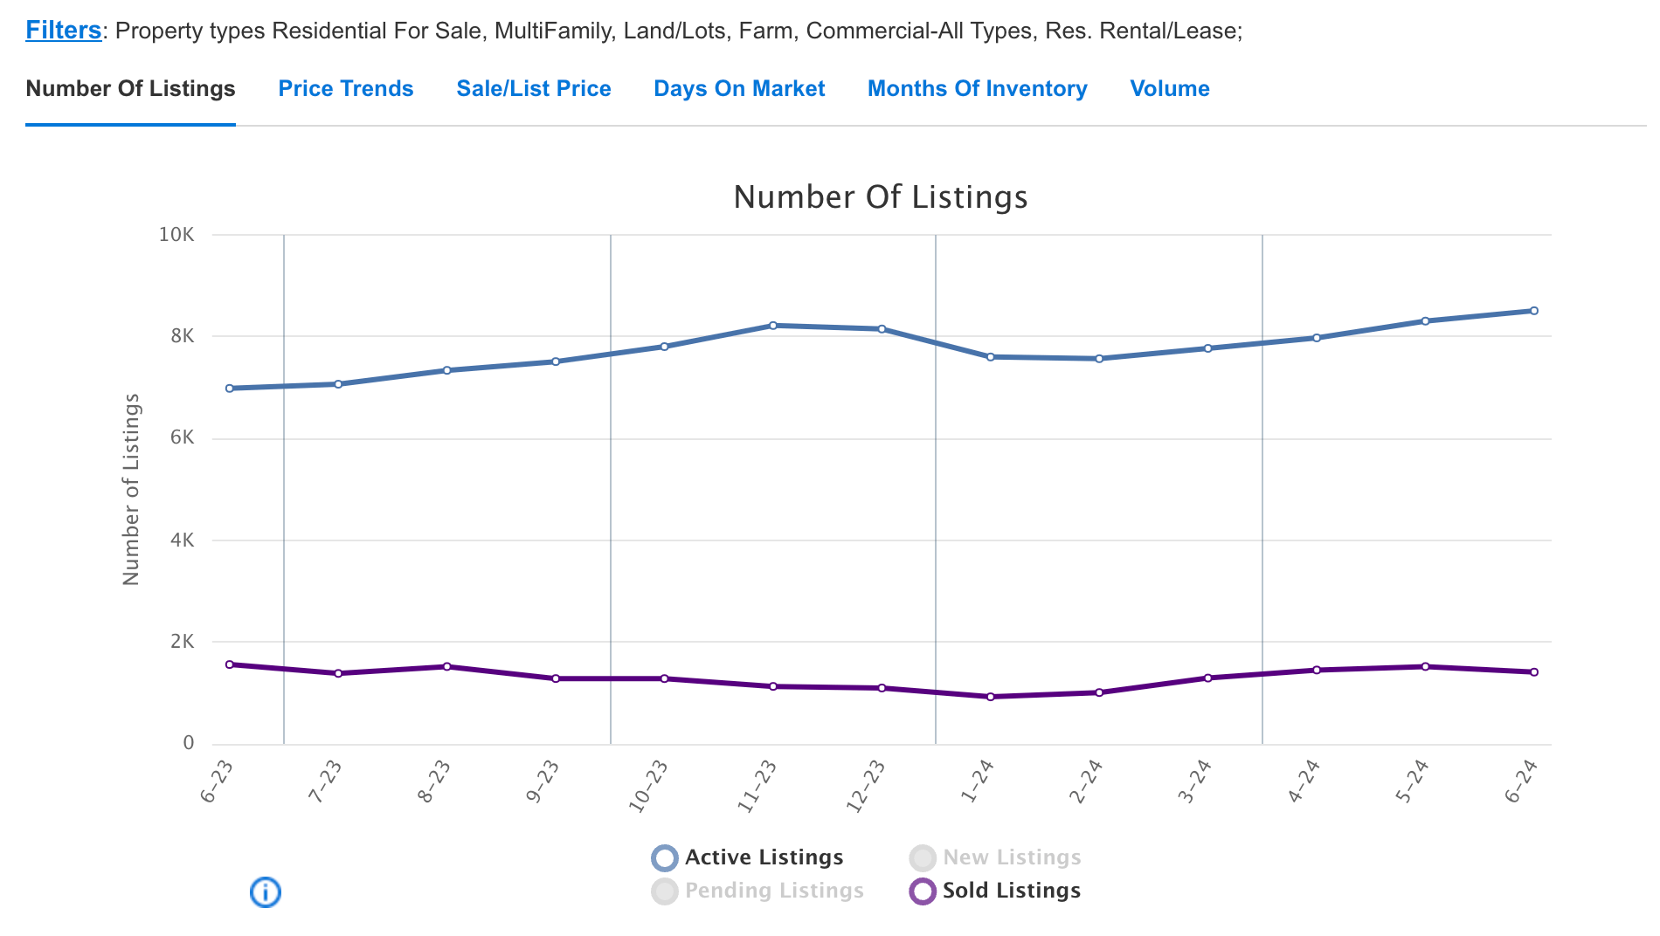Click Active Listings data point for 8-23
1660x936 pixels.
447,370
